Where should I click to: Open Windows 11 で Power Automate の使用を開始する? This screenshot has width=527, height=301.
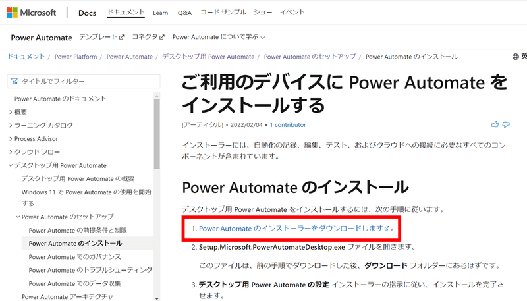(86, 198)
